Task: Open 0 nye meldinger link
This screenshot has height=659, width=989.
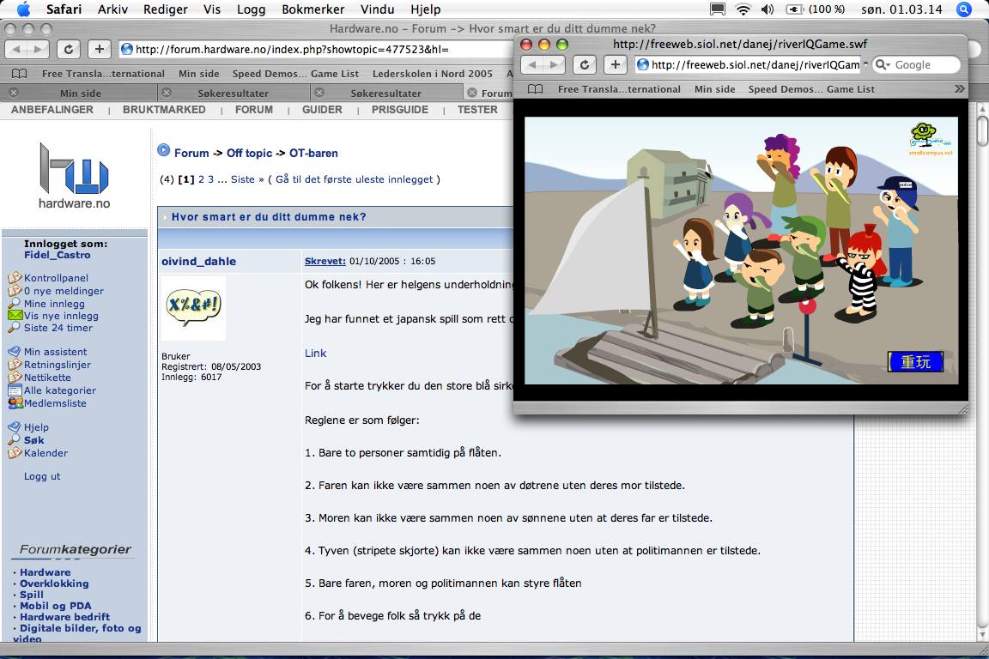Action: pos(64,291)
